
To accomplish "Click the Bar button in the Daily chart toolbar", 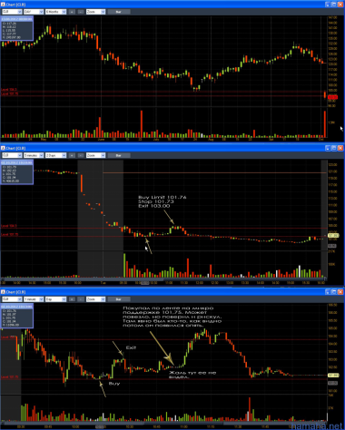I will pyautogui.click(x=119, y=12).
